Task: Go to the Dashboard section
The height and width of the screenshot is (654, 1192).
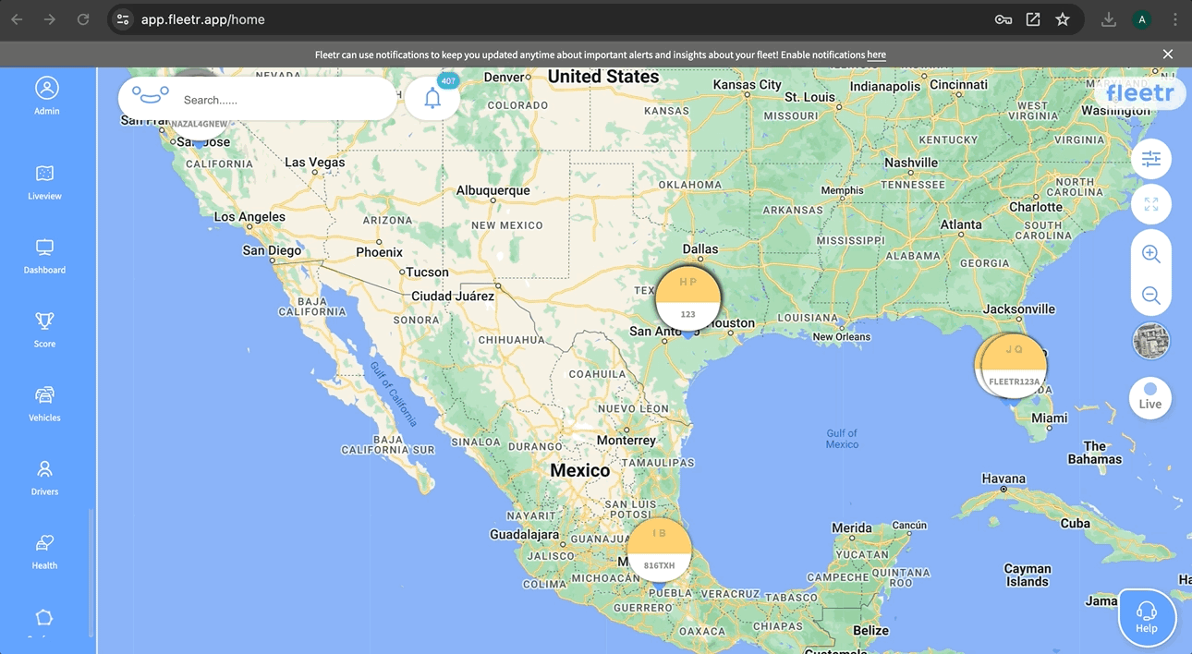Action: (44, 257)
